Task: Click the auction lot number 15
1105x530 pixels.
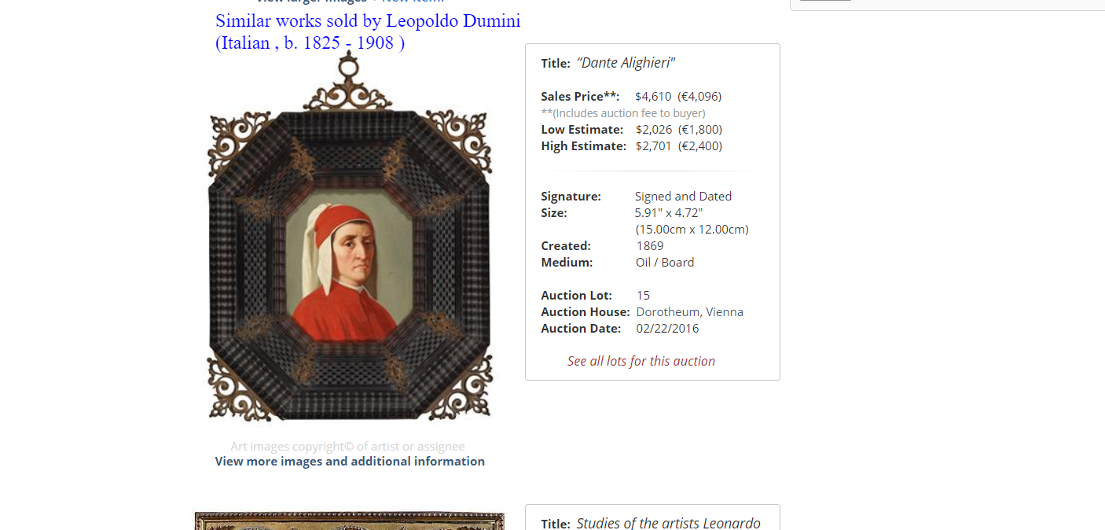Action: point(643,296)
